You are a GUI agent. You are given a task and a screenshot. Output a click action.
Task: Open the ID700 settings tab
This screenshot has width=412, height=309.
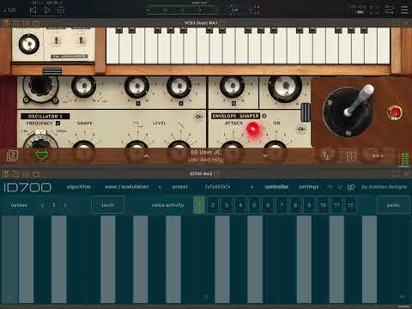(308, 187)
